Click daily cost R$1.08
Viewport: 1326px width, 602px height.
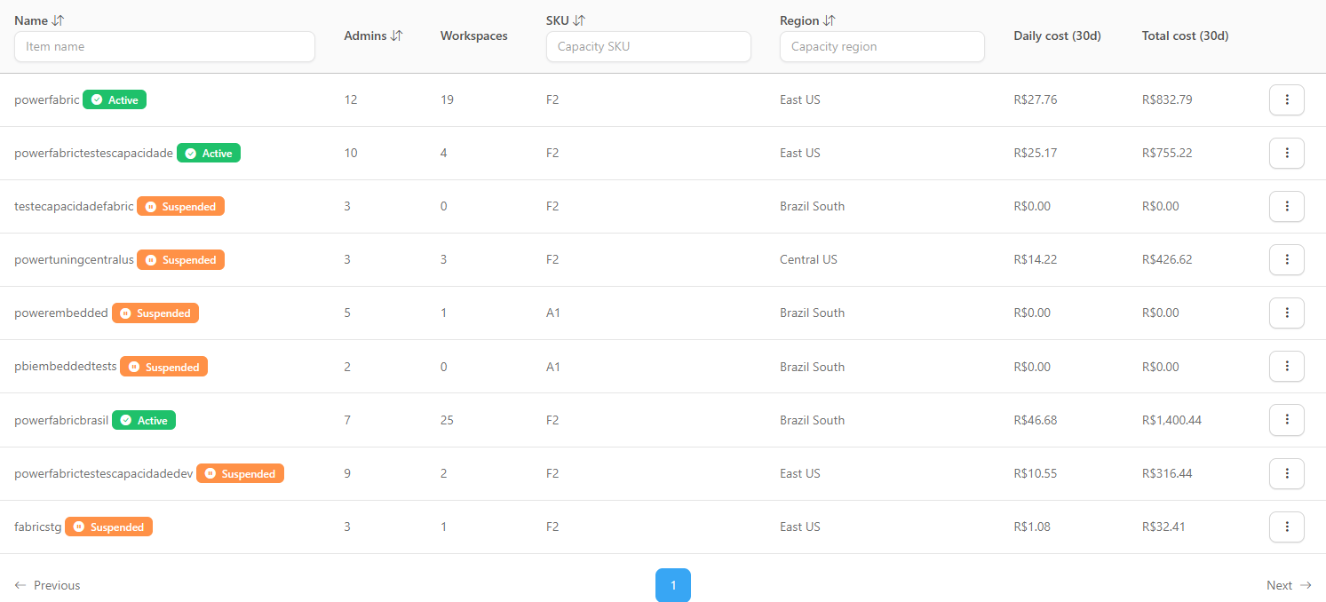click(1032, 527)
